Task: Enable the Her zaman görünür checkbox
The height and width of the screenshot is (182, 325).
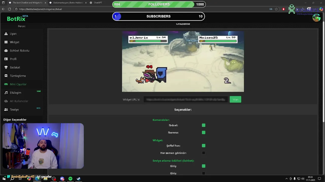Action: 204,153
